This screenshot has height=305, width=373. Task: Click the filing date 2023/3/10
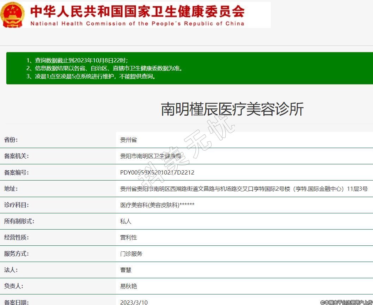click(x=134, y=302)
